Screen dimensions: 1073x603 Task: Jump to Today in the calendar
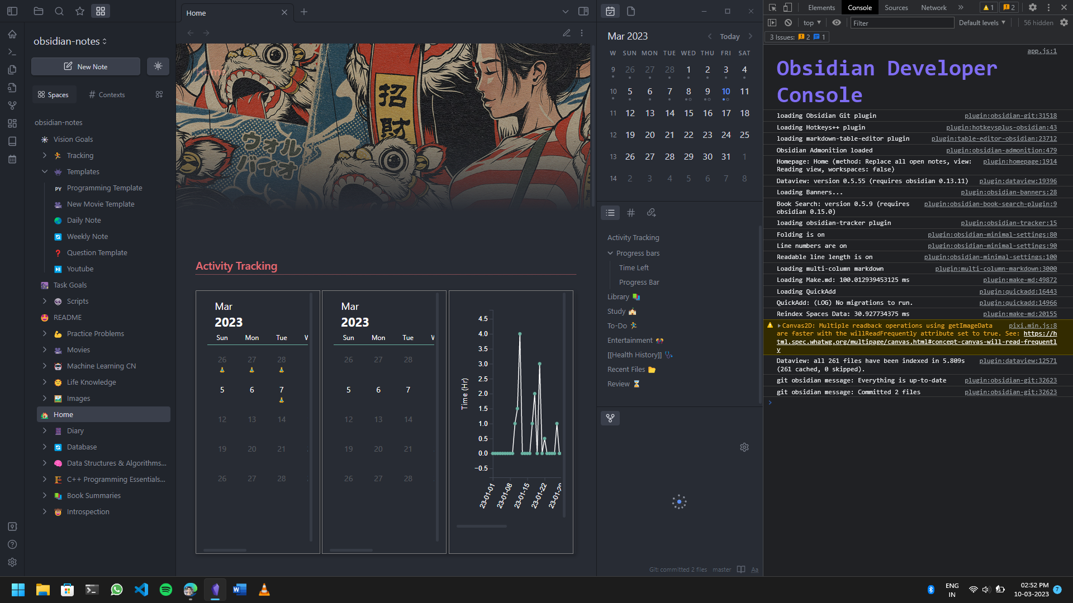(729, 36)
